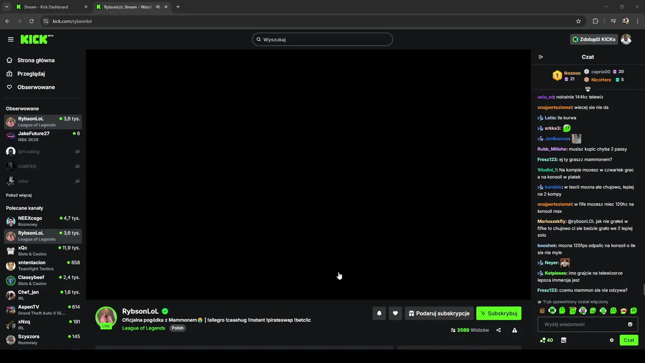Click chat username Kotpieses
The width and height of the screenshot is (645, 363).
(556, 273)
